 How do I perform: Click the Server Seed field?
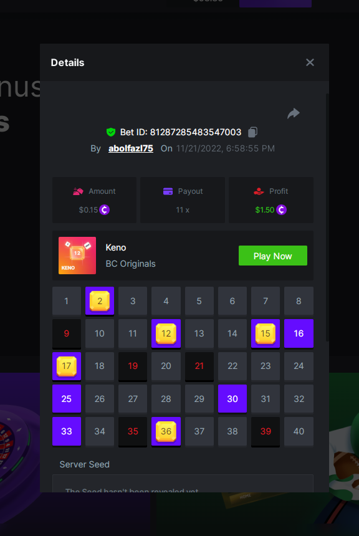pos(183,484)
